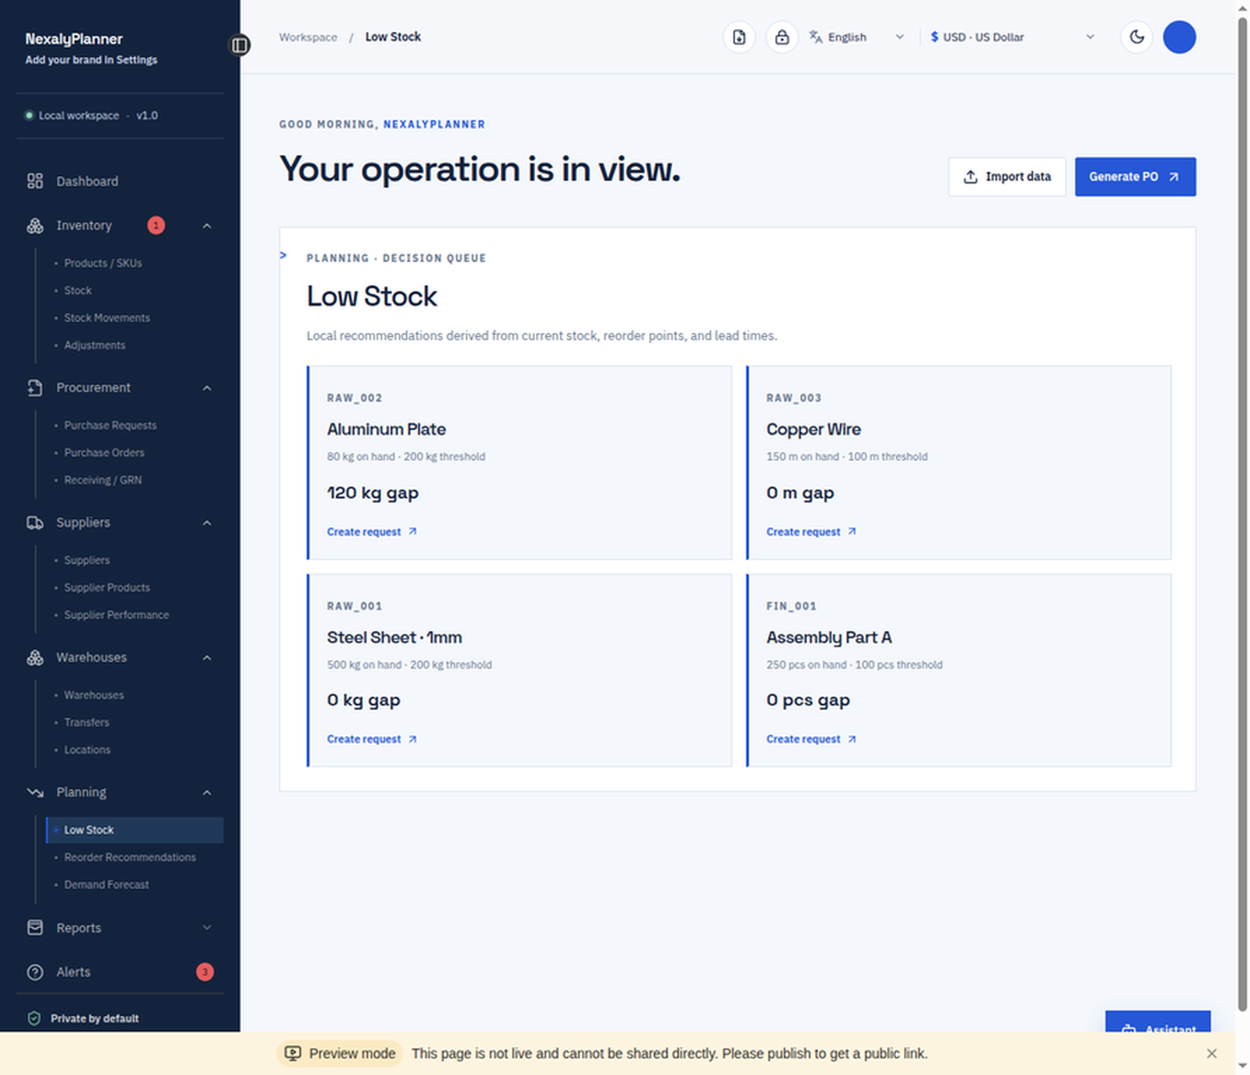The image size is (1250, 1075).
Task: Click the Suppliers truck icon
Action: [35, 523]
